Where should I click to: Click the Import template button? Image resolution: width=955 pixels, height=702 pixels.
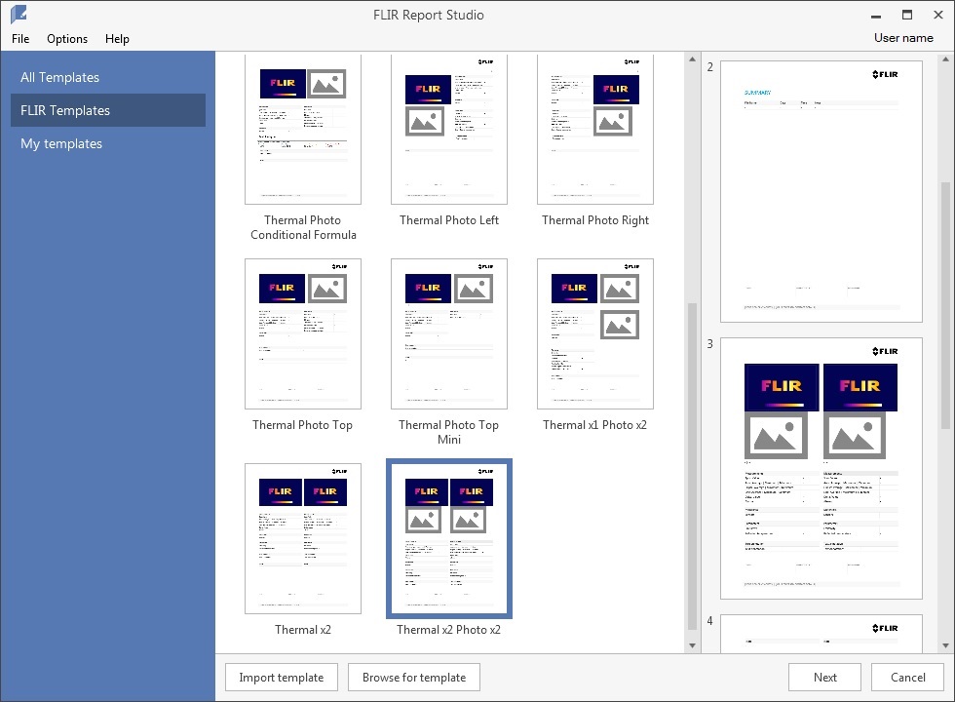pyautogui.click(x=281, y=677)
